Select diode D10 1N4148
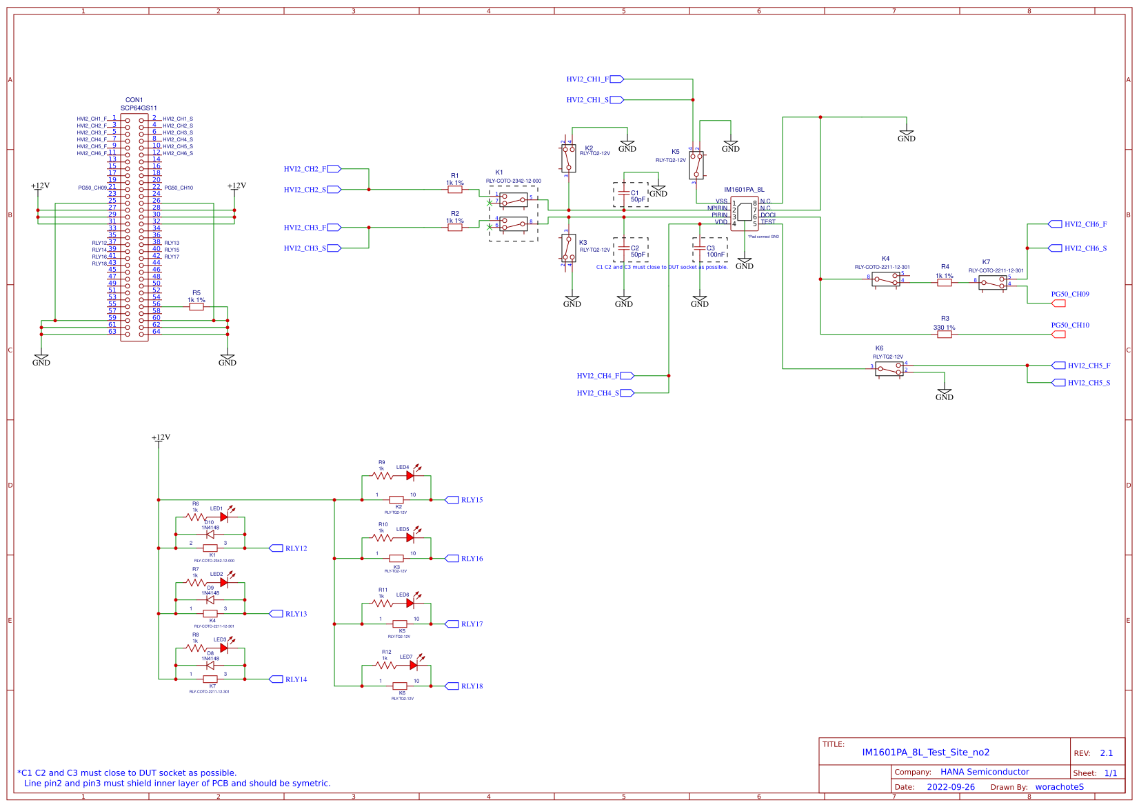 pyautogui.click(x=209, y=533)
